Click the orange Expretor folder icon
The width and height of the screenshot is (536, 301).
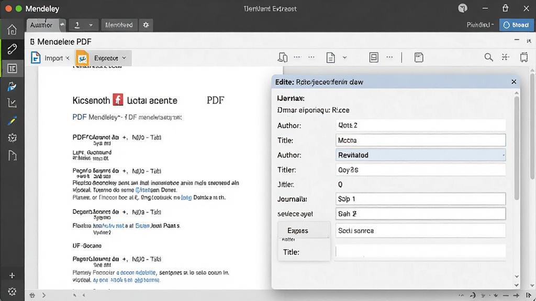click(x=82, y=58)
